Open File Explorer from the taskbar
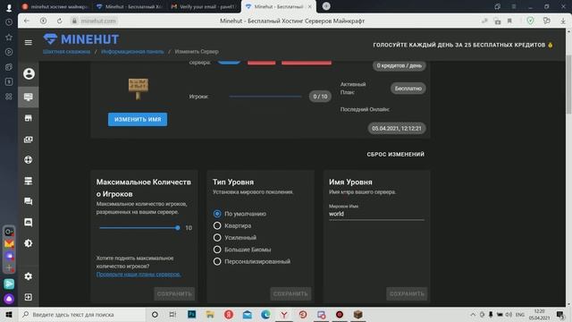Viewport: 572px width, 322px height. [x=210, y=314]
